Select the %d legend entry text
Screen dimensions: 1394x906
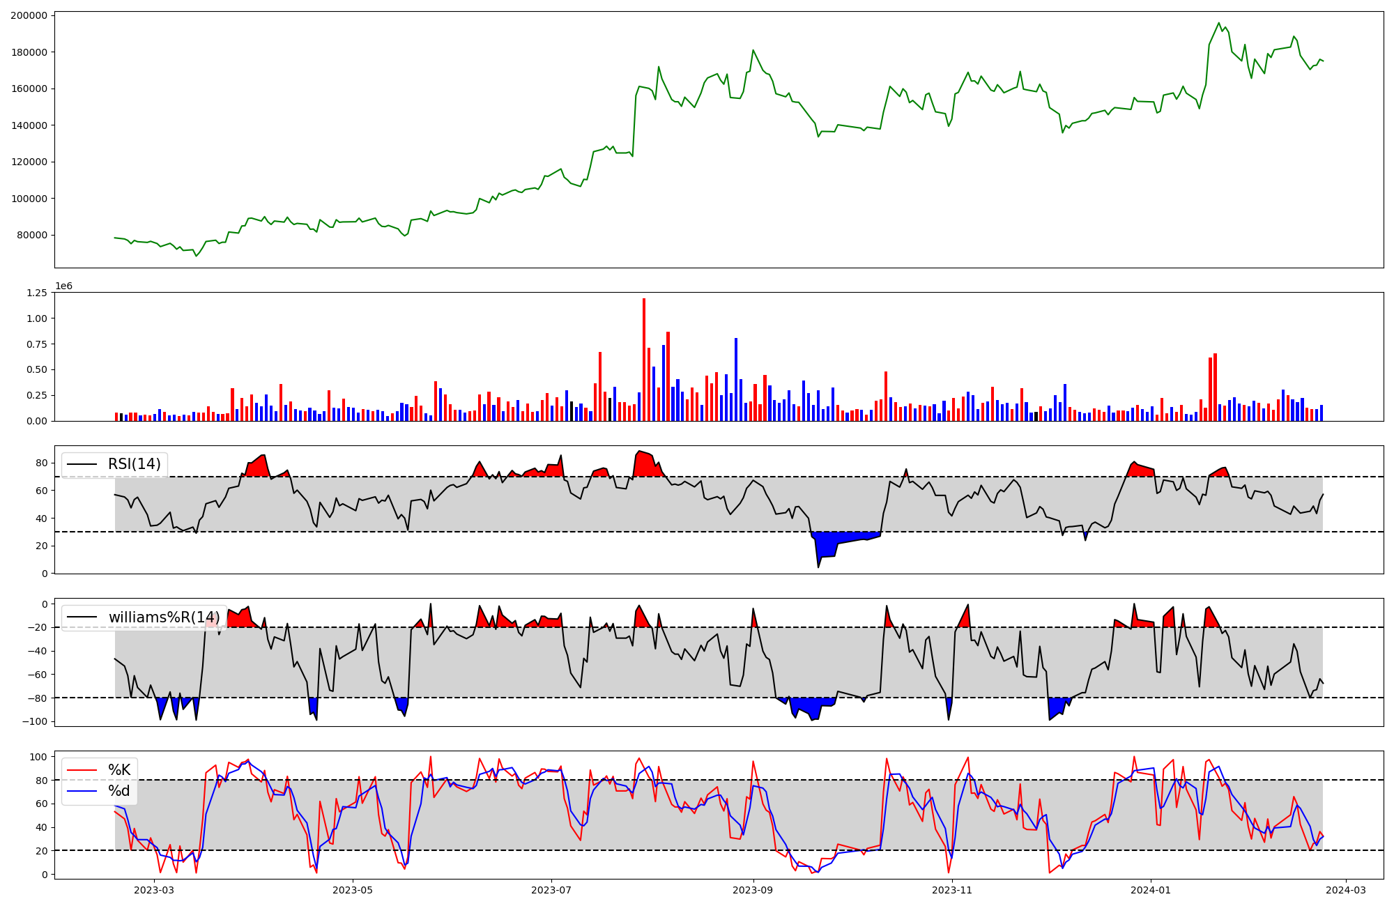pyautogui.click(x=119, y=791)
